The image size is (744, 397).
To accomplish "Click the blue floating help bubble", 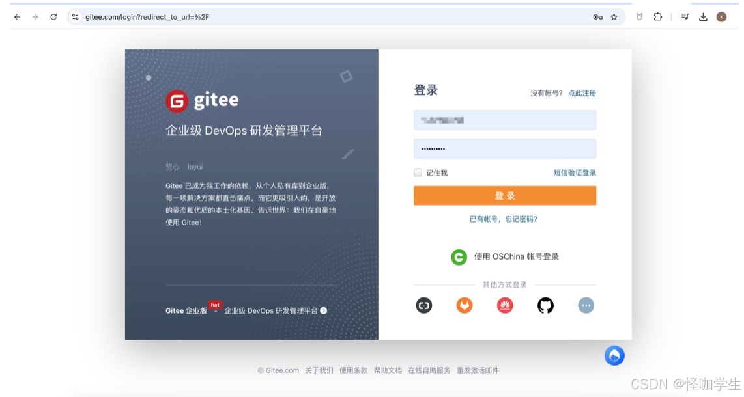I will (x=614, y=356).
